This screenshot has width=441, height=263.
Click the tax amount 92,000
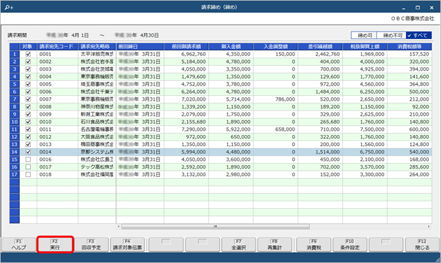coord(420,107)
